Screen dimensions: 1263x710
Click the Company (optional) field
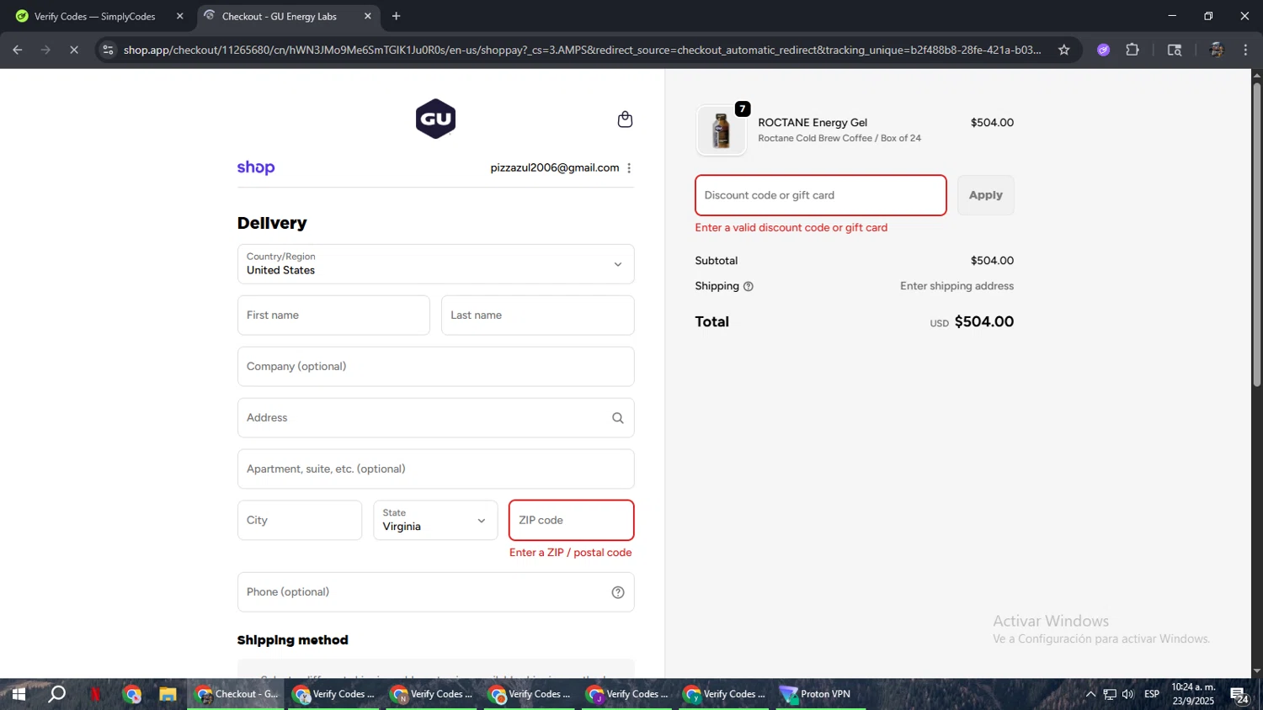[x=435, y=367]
